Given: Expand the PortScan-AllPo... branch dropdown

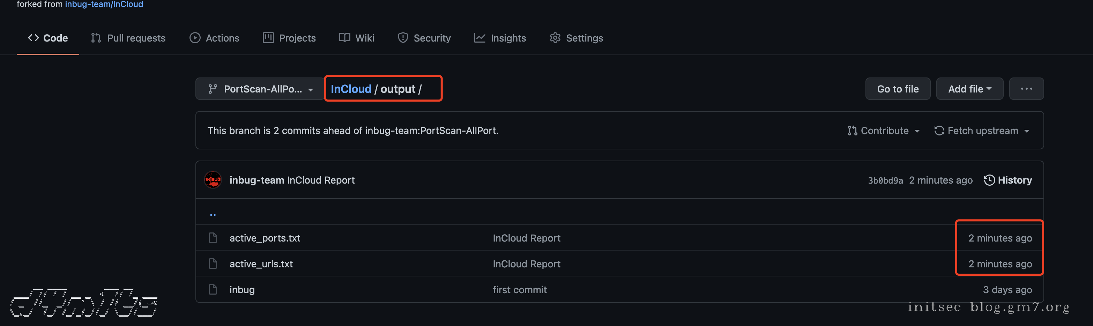Looking at the screenshot, I should pos(260,89).
